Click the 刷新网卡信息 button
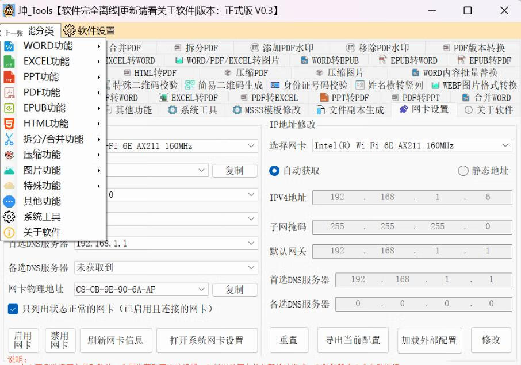The width and height of the screenshot is (521, 365). pyautogui.click(x=116, y=340)
